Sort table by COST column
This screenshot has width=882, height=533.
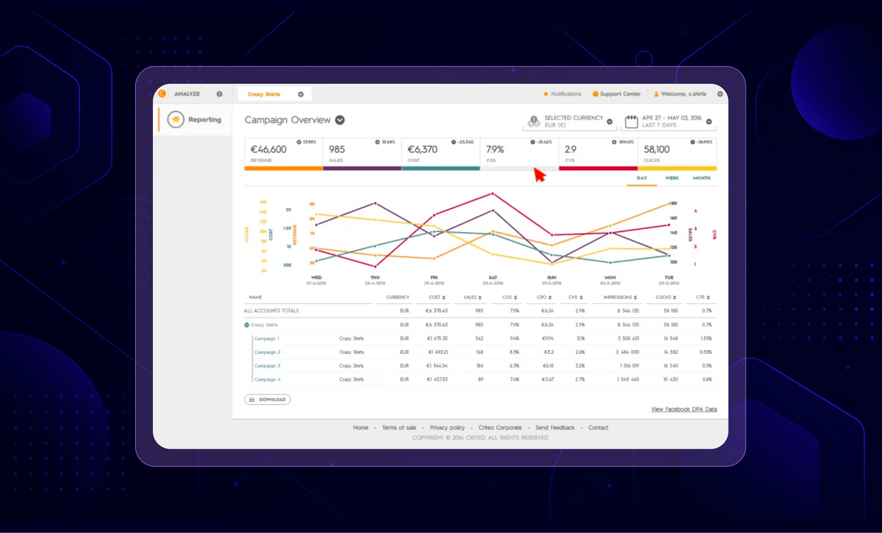click(x=437, y=297)
